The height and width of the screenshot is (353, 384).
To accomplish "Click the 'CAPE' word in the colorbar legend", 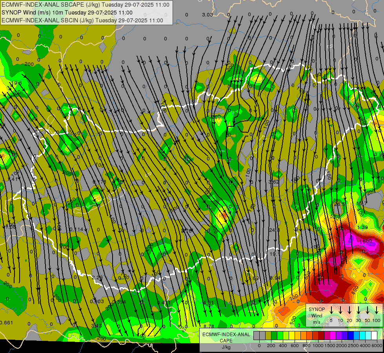I will [226, 341].
